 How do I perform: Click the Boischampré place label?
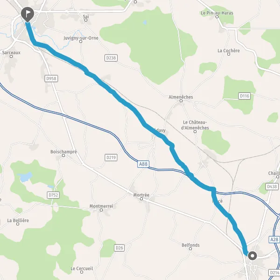coord(63,152)
